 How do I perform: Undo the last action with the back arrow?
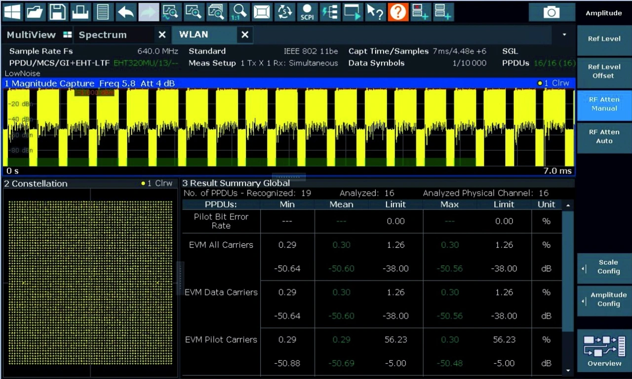pyautogui.click(x=126, y=12)
